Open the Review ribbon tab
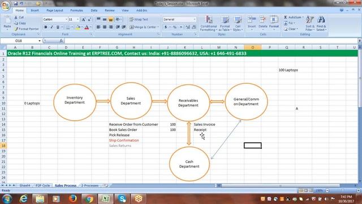The image size is (362, 204). [109, 10]
